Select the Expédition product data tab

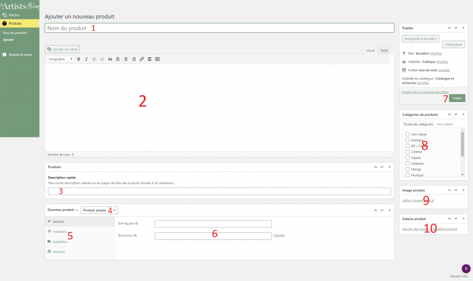(80, 242)
